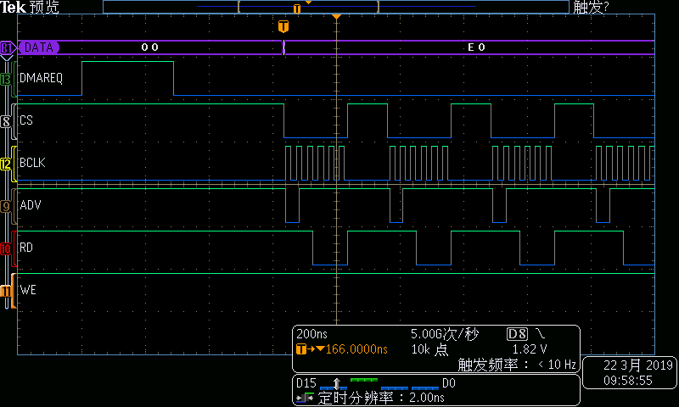
Task: Click the right bracket of overview window
Action: coord(378,7)
